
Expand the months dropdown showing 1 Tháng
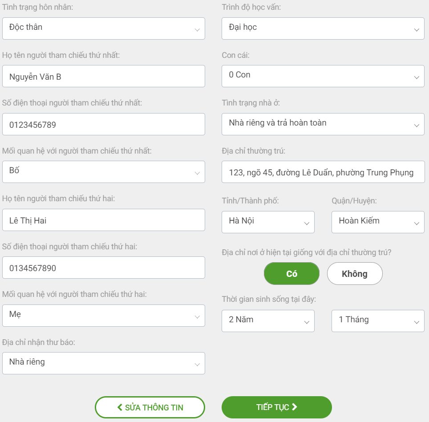[x=378, y=321]
